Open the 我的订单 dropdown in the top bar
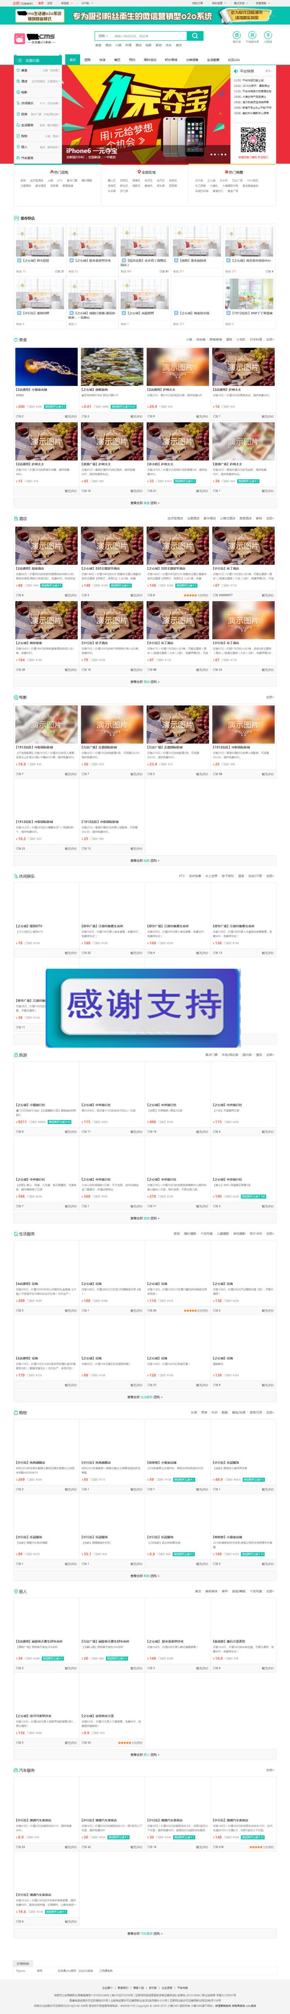The height and width of the screenshot is (2014, 290). pos(198,3)
